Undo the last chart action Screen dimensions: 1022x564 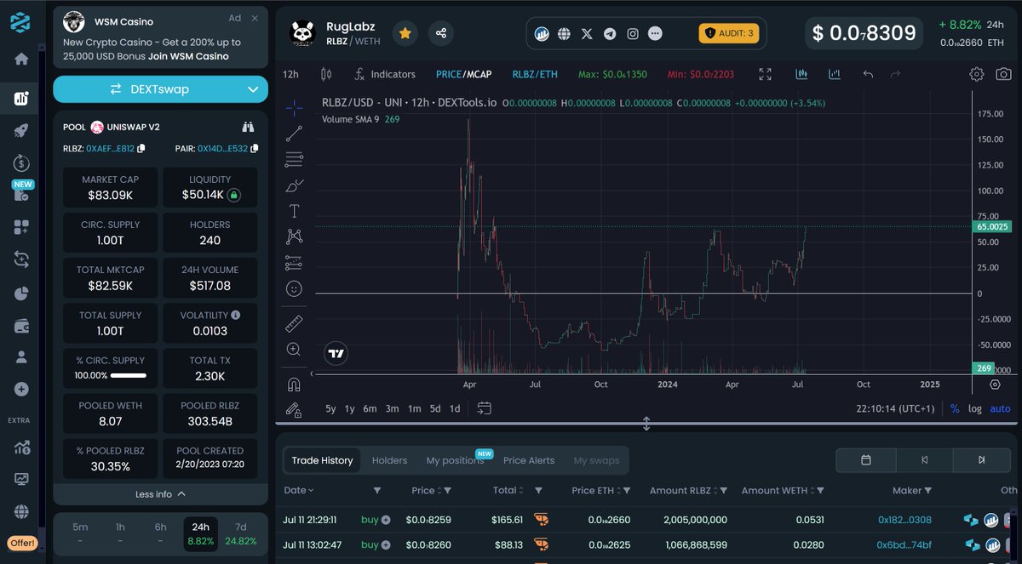click(x=868, y=74)
